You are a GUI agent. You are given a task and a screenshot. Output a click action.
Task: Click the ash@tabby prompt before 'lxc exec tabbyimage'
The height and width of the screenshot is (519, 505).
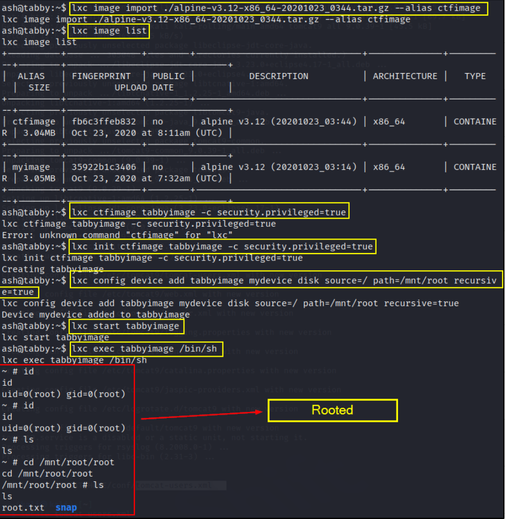[x=34, y=349]
